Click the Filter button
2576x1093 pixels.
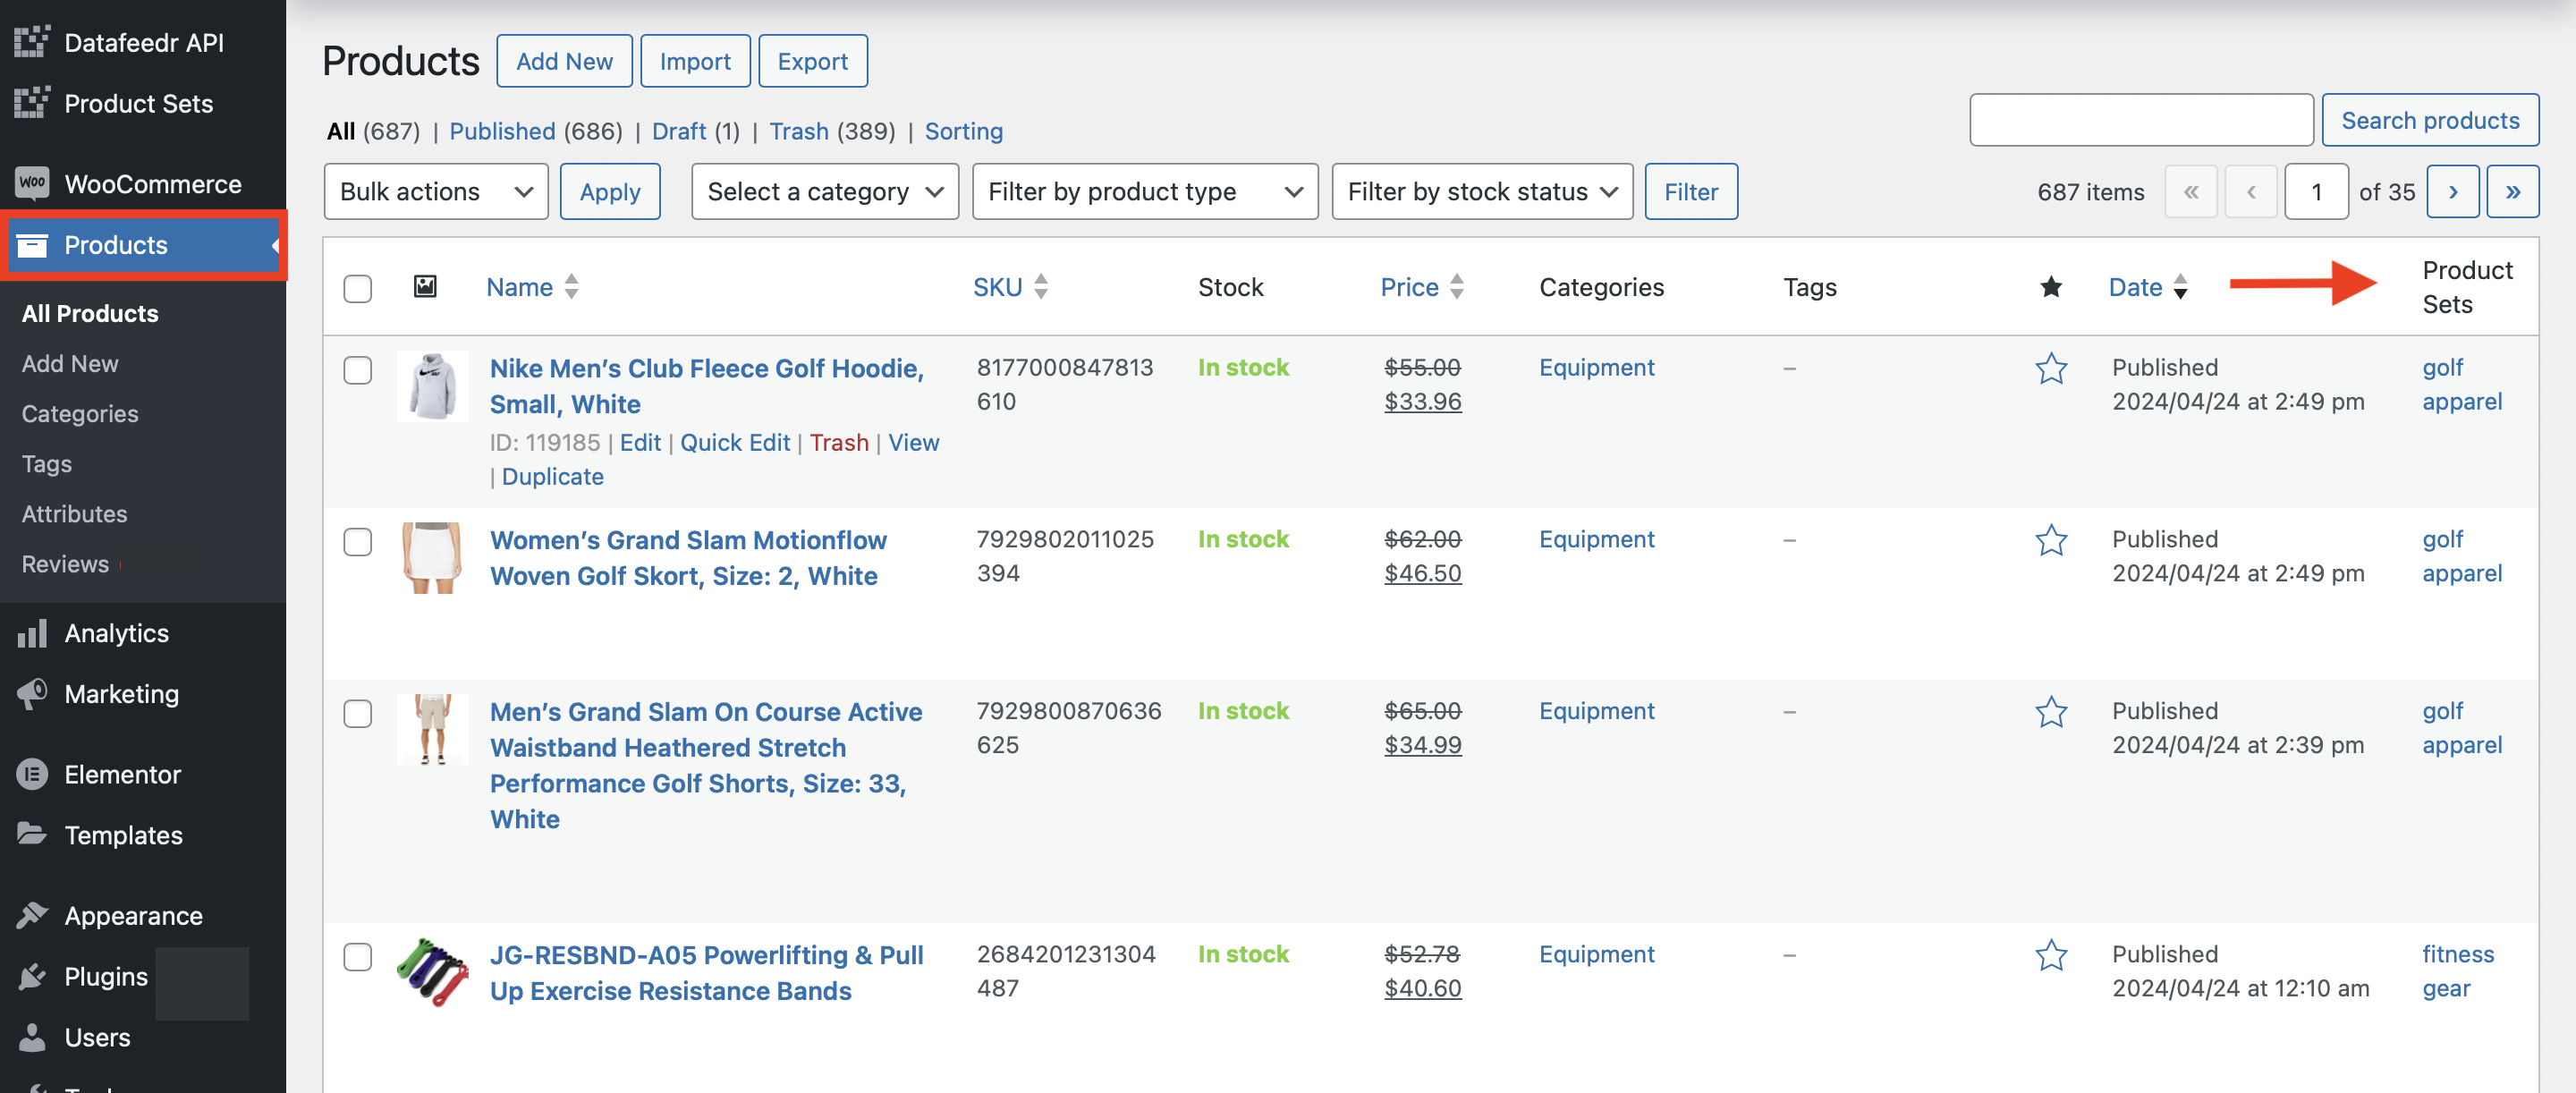coord(1691,191)
